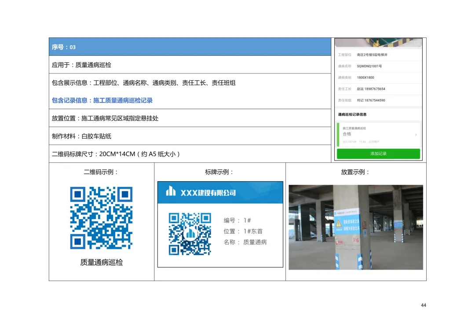Select the 序号：03 header text
Image resolution: width=475 pixels, height=336 pixels.
pos(64,47)
